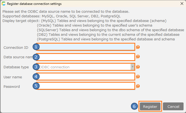The height and width of the screenshot is (113, 186).
Task: Click the help icon beside User name
Action: [x=138, y=77]
